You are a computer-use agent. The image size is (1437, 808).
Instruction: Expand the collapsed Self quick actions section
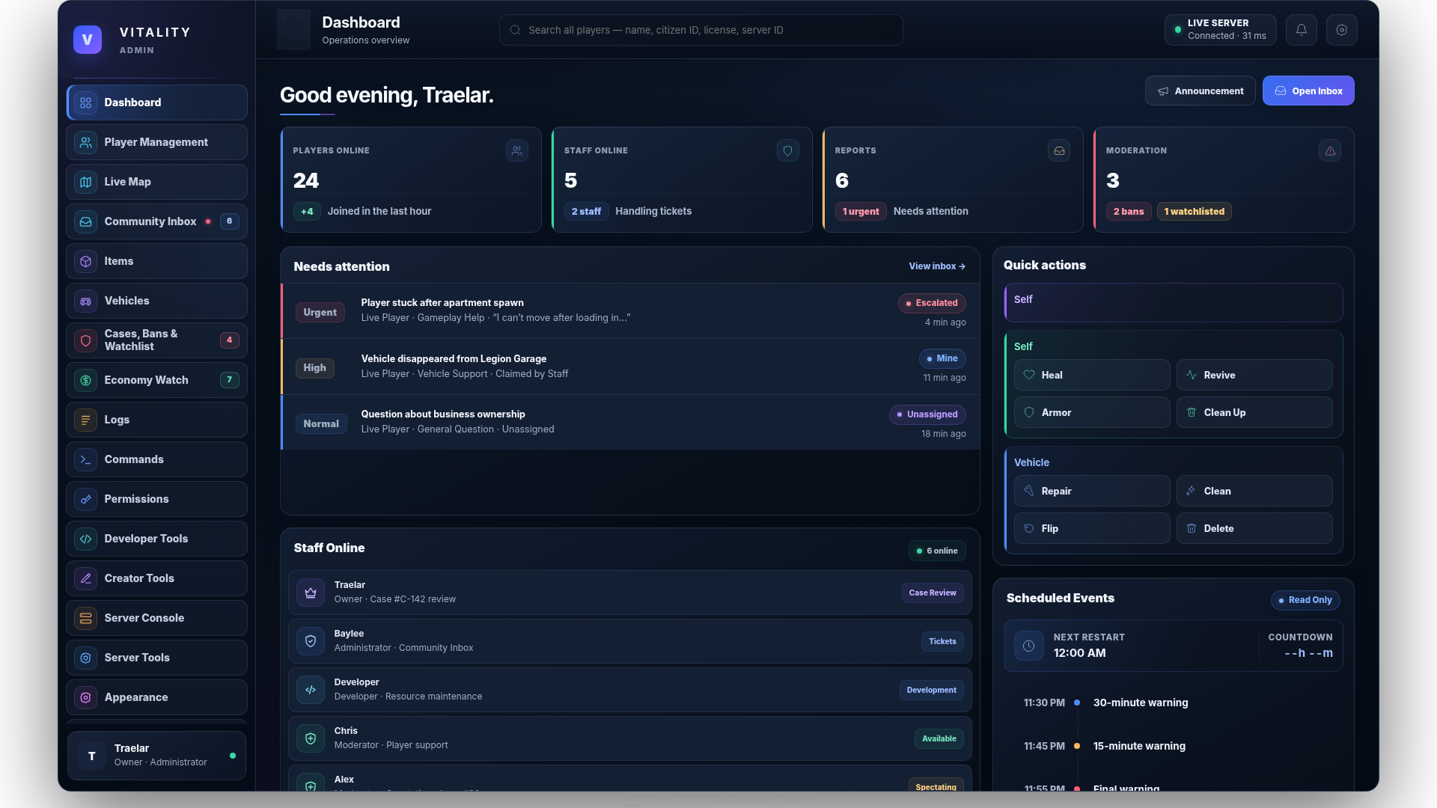1174,302
